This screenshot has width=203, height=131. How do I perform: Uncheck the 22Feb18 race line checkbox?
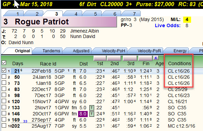(4, 71)
